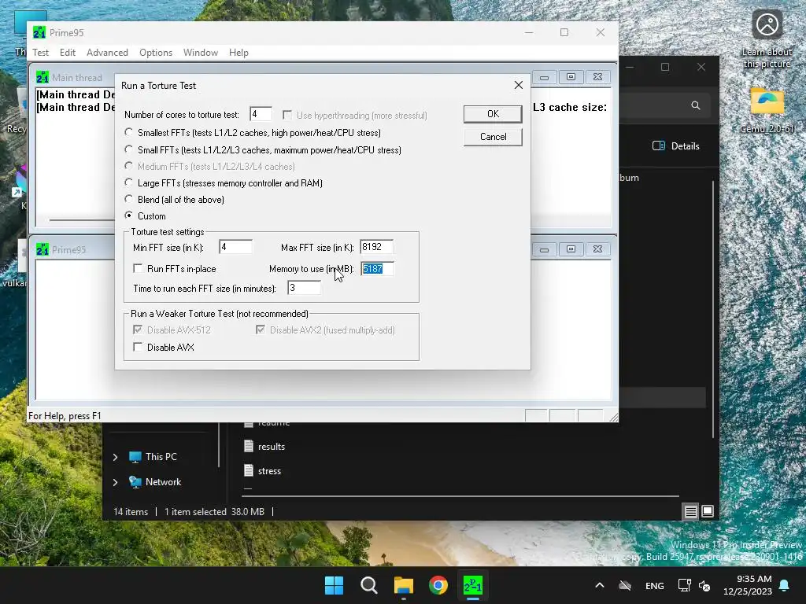The width and height of the screenshot is (806, 604).
Task: Click the Number of cores field
Action: coord(261,114)
